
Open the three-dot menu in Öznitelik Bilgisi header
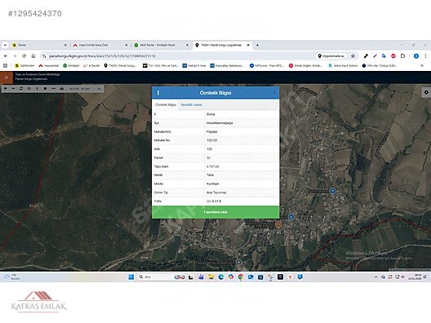coord(158,93)
